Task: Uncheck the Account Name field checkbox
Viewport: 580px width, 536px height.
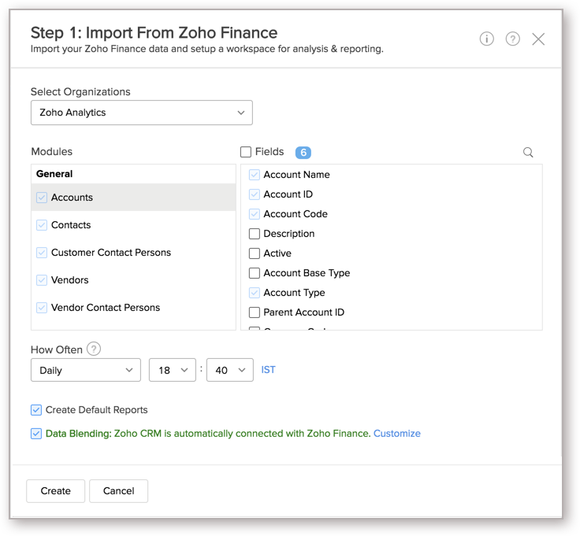Action: click(x=254, y=175)
